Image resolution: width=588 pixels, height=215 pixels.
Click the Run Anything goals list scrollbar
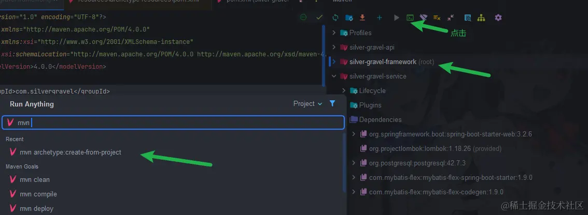point(344,163)
